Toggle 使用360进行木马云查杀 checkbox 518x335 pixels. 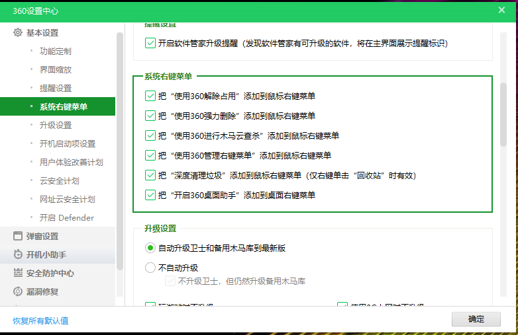coord(150,135)
